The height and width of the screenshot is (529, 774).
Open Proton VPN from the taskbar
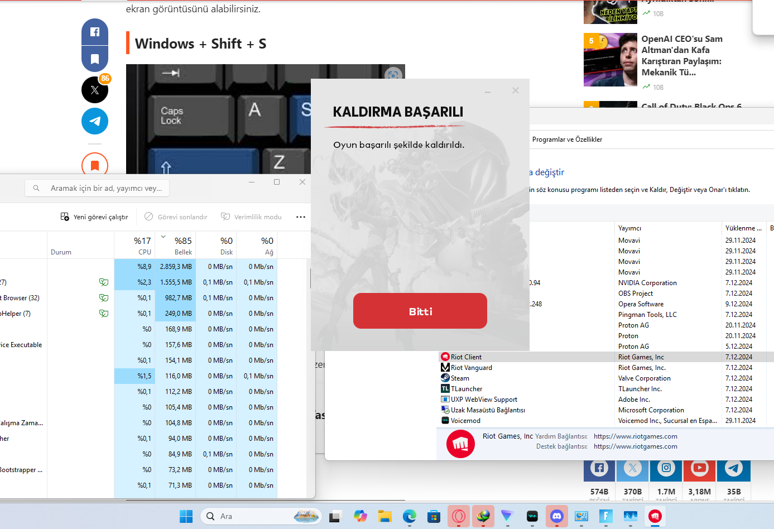tap(507, 517)
